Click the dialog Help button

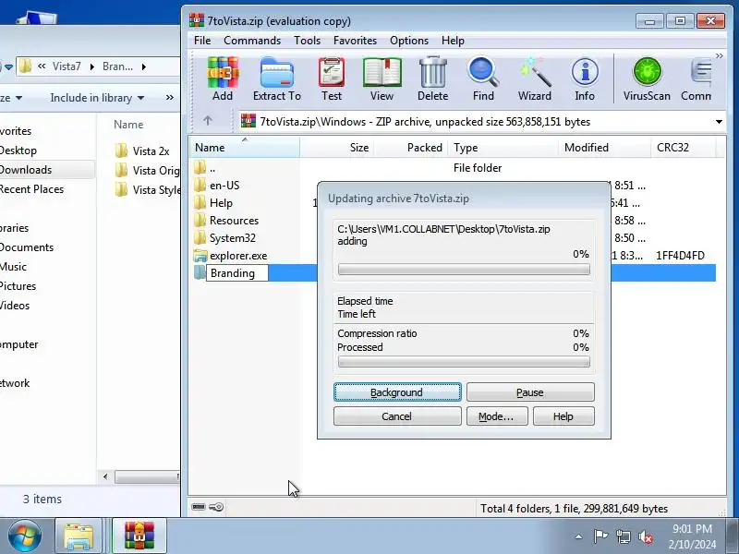point(563,416)
